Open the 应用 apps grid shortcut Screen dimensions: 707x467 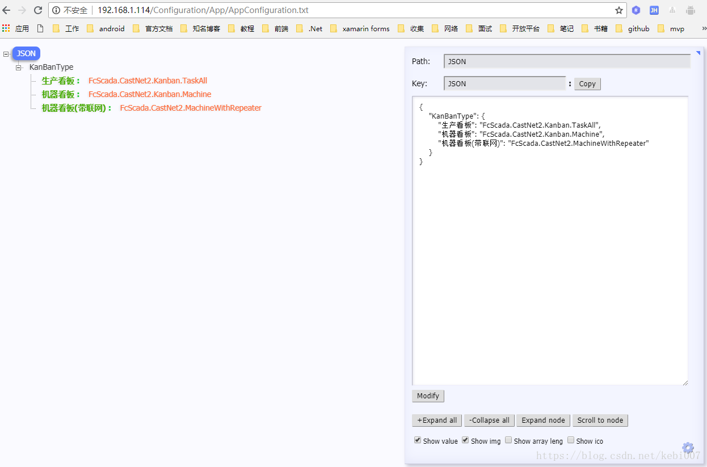(x=16, y=28)
